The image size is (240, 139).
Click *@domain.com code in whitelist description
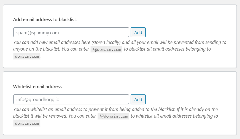pyautogui.click(x=113, y=116)
